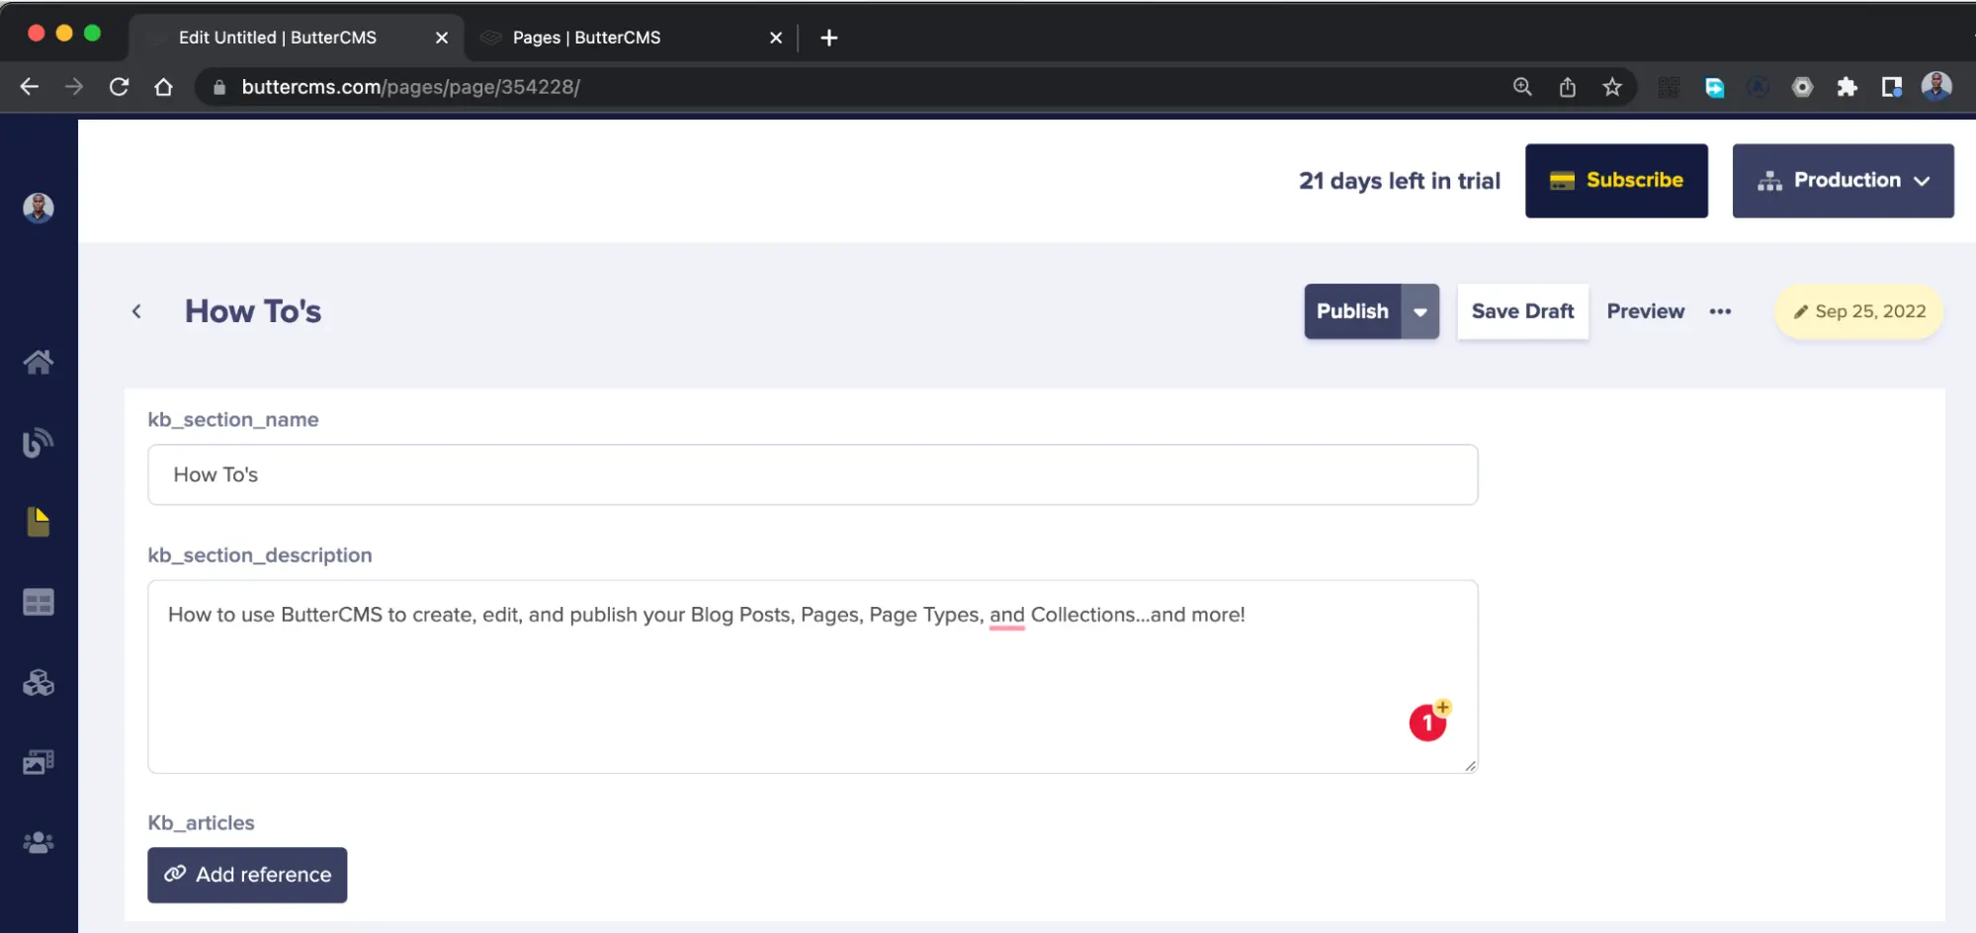Open the three-dots more options menu
The height and width of the screenshot is (933, 1976).
[1720, 311]
